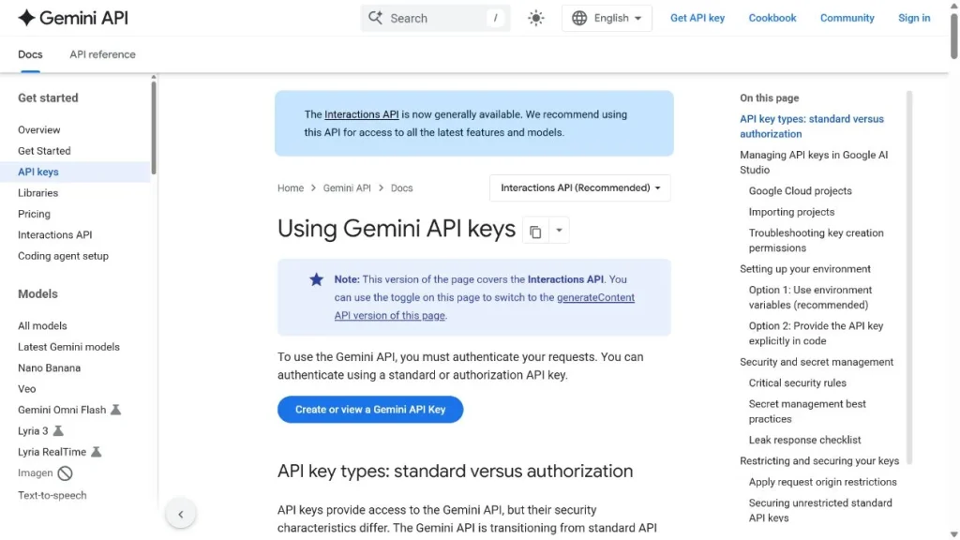Click the search magnifier icon

coord(375,18)
